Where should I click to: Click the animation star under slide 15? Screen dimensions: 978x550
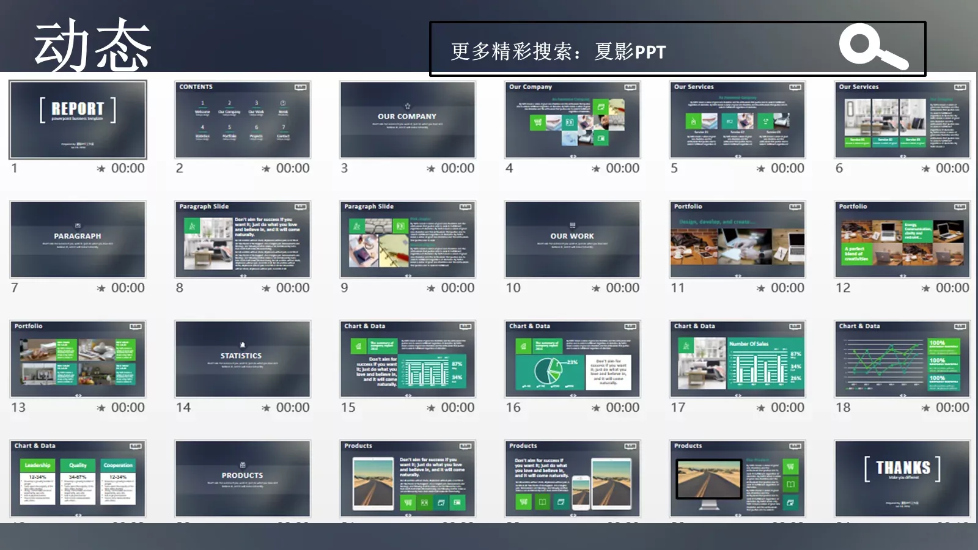(x=431, y=408)
